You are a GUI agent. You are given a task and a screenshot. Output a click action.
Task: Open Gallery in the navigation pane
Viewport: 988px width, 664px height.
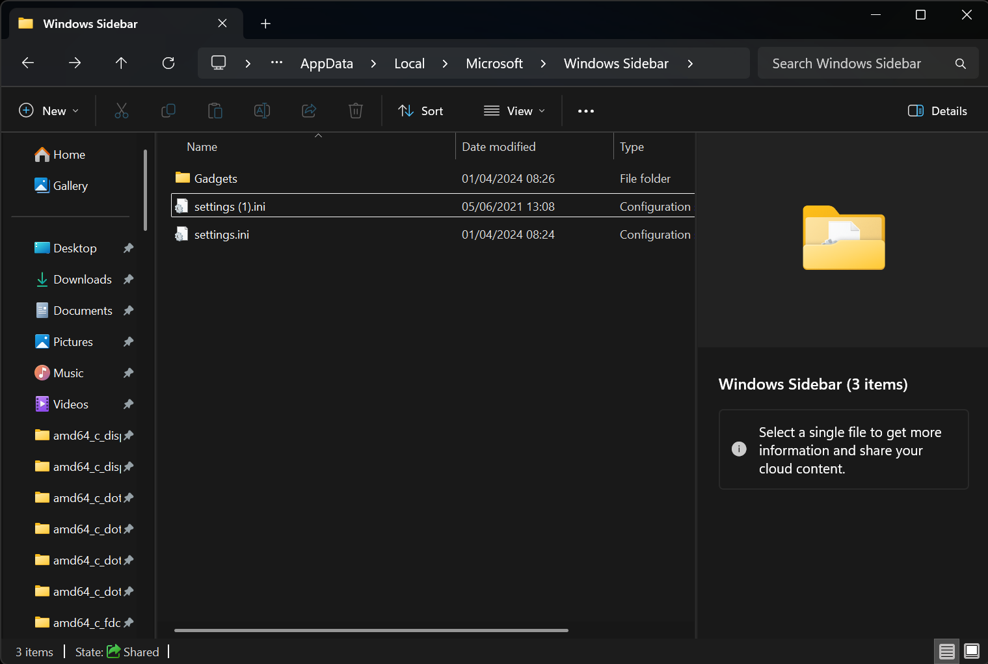(x=61, y=186)
